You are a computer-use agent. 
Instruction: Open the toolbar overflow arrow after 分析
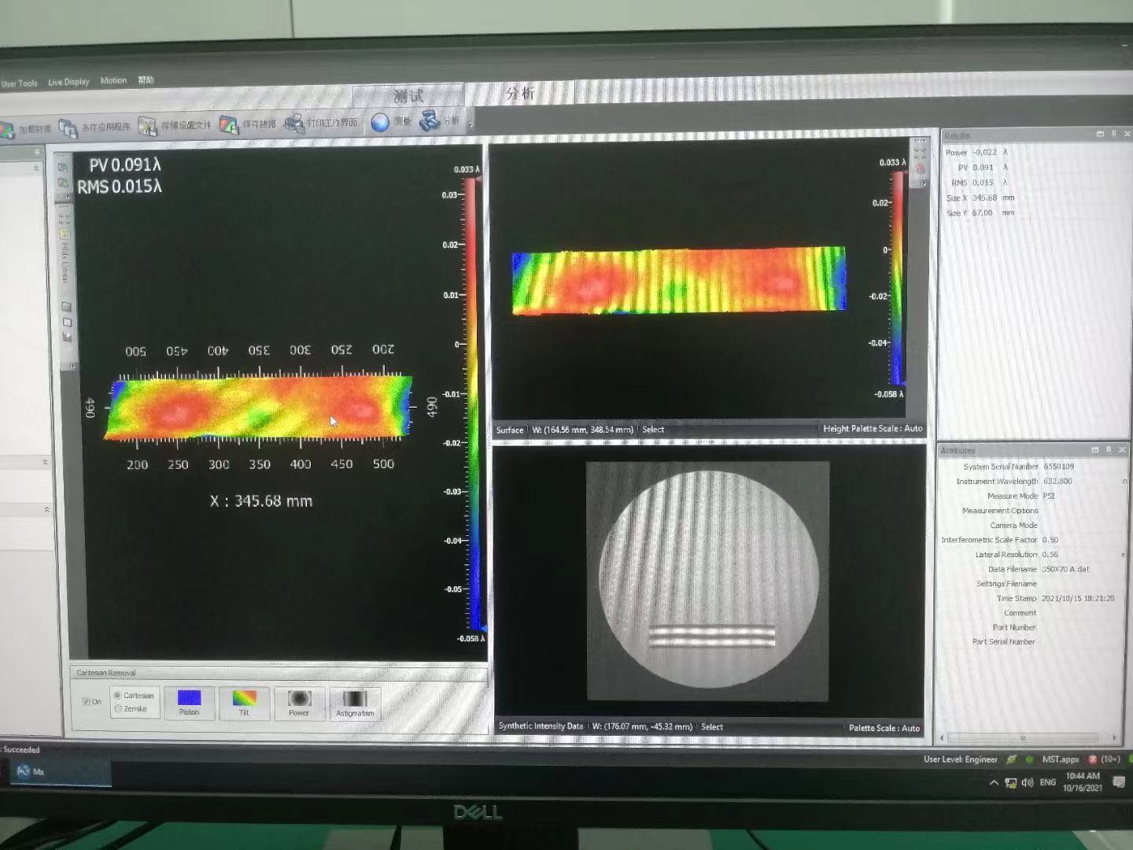pos(471,123)
